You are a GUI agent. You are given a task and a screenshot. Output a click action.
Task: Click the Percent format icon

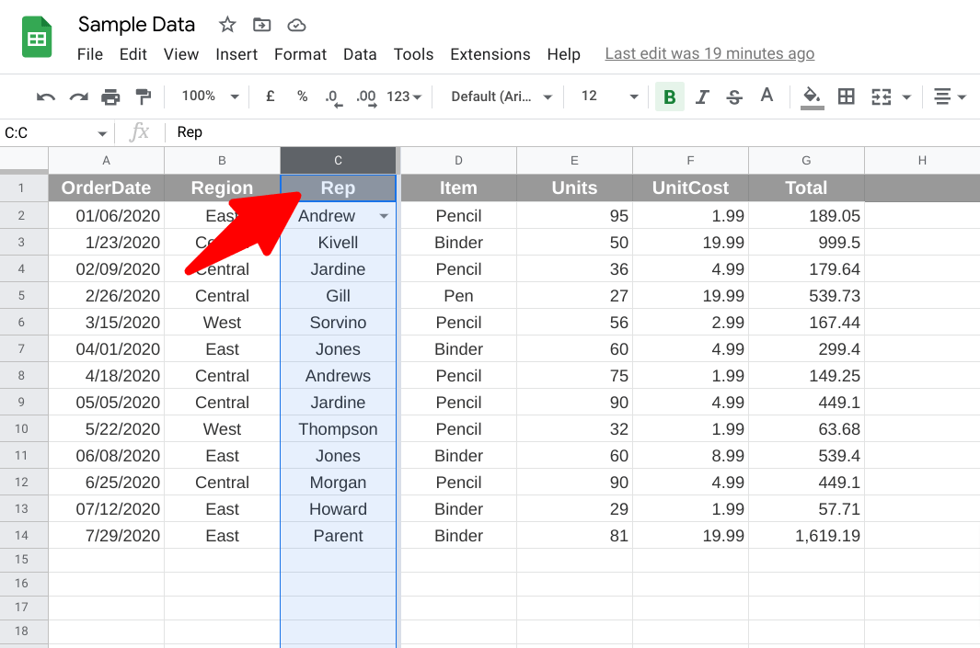tap(302, 96)
